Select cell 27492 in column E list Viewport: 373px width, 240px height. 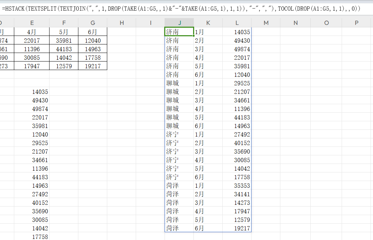point(32,194)
